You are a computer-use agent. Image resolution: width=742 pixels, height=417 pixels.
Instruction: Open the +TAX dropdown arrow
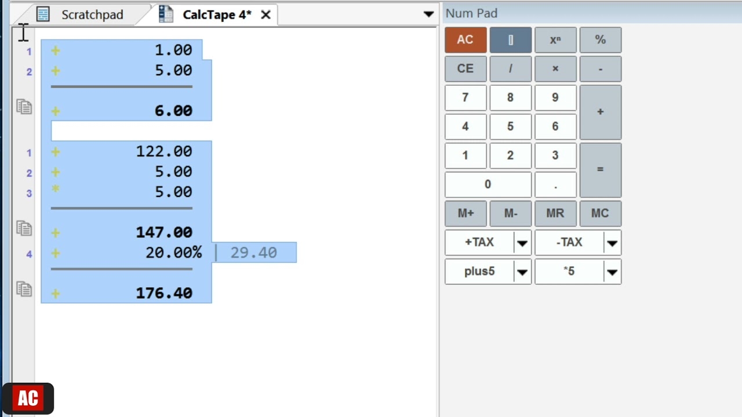click(x=522, y=243)
